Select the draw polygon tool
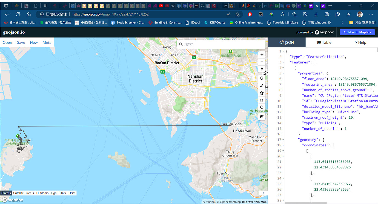Screen dimensions: 378x204 tap(262, 93)
